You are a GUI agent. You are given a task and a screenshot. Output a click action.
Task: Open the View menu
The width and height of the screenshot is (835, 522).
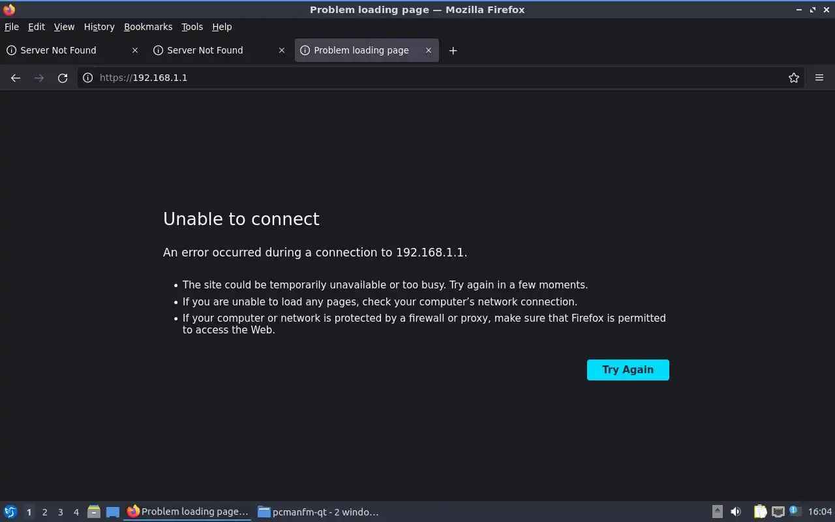64,27
